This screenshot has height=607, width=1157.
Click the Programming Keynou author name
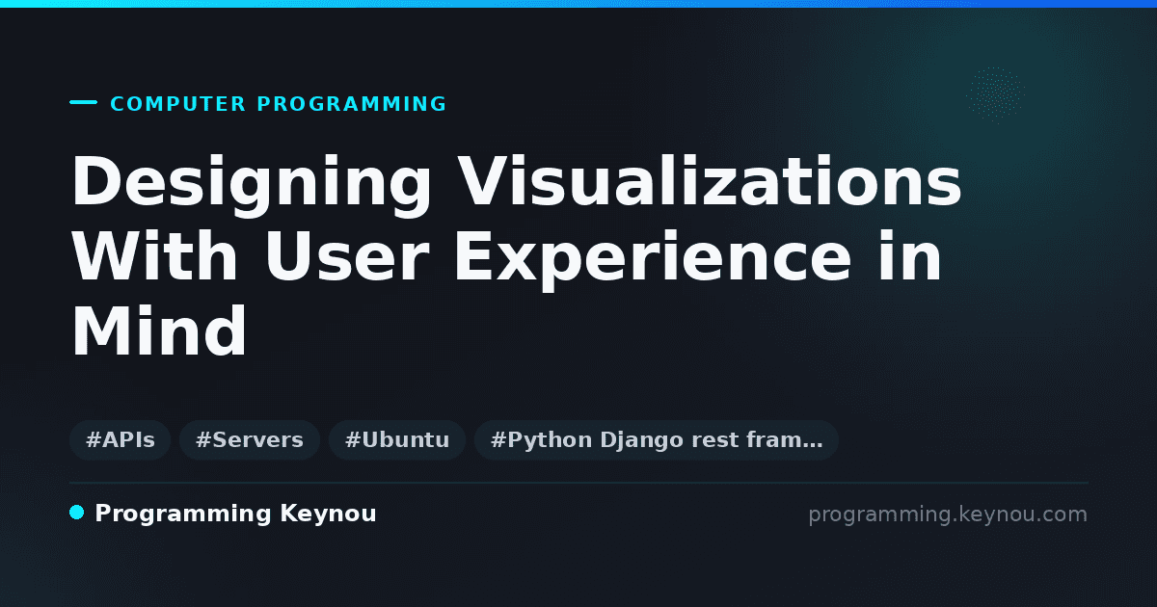[x=235, y=515]
